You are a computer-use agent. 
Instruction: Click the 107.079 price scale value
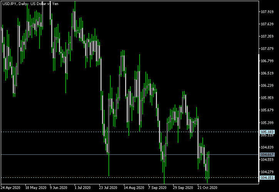[x=267, y=48]
